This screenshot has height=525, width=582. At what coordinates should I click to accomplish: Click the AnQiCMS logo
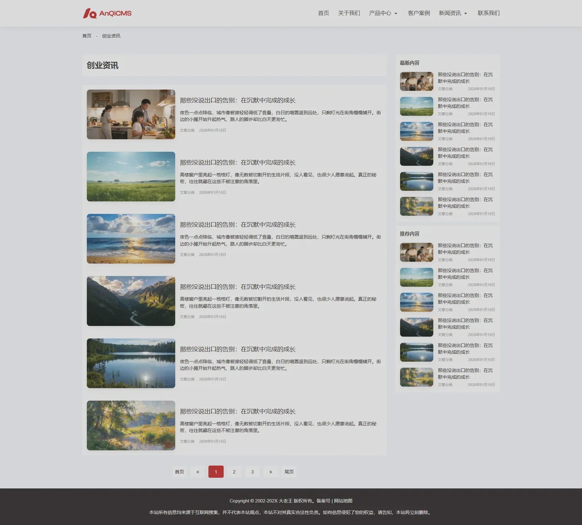107,13
